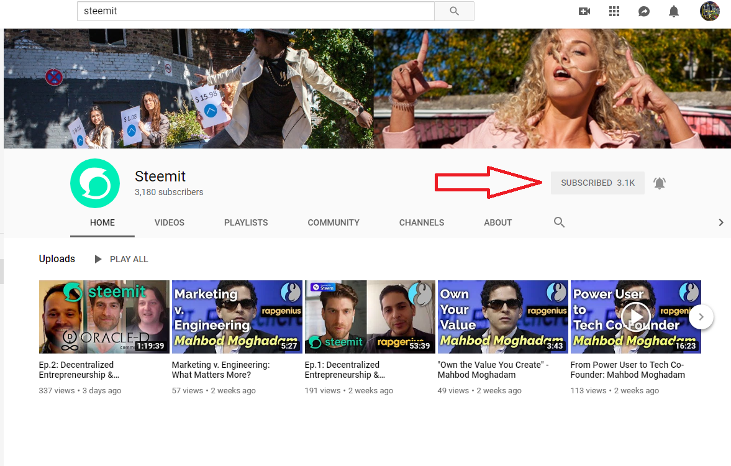
Task: Click the Play All triangle icon
Action: (98, 259)
